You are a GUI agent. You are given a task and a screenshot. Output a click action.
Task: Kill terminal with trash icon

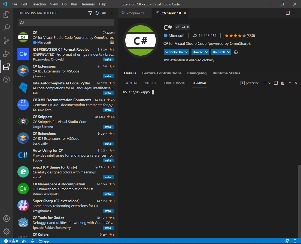click(x=282, y=83)
